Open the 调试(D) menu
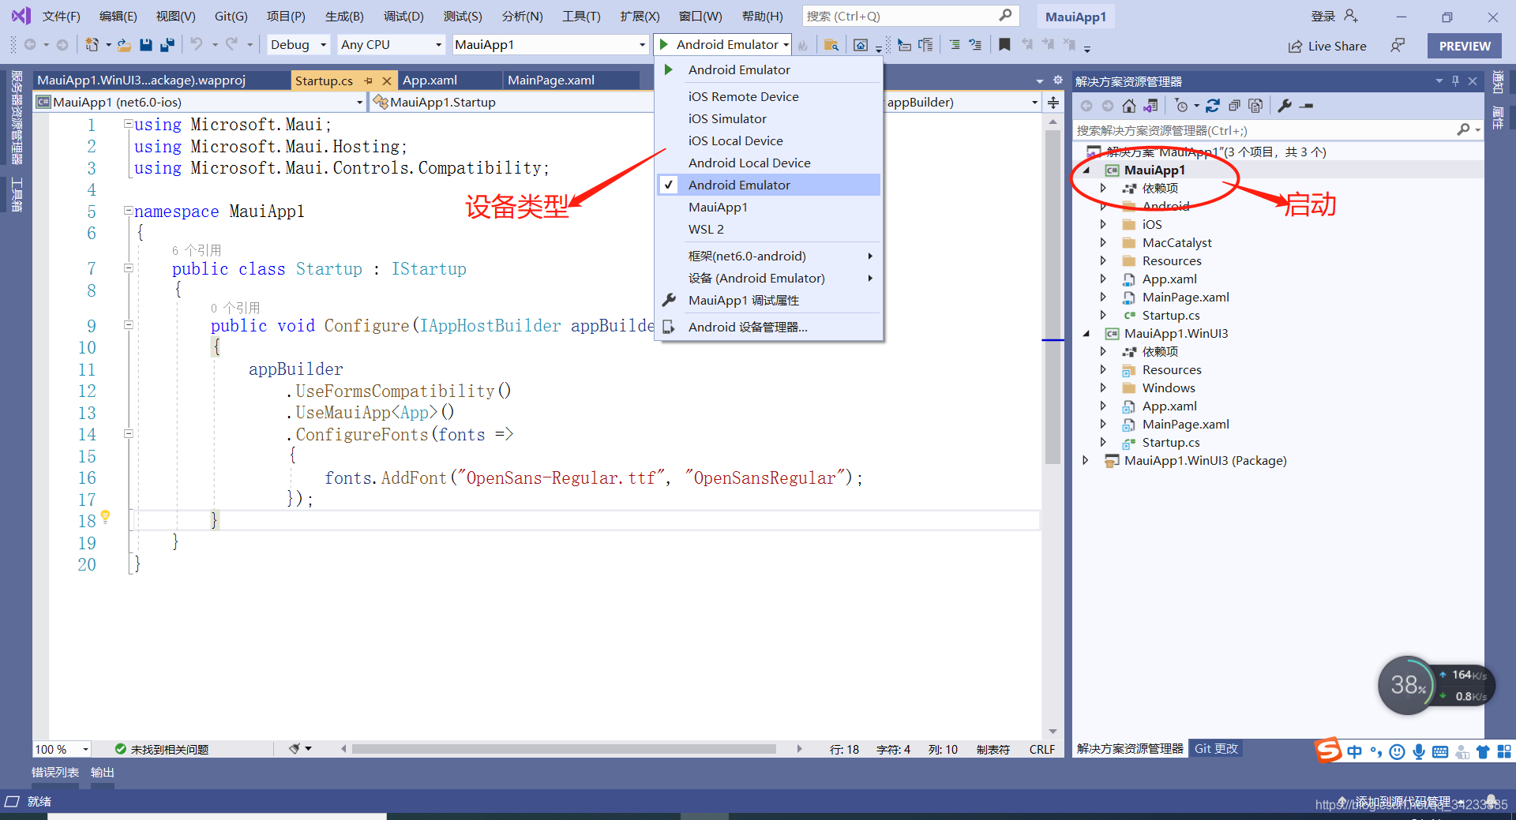This screenshot has width=1516, height=820. click(x=403, y=16)
